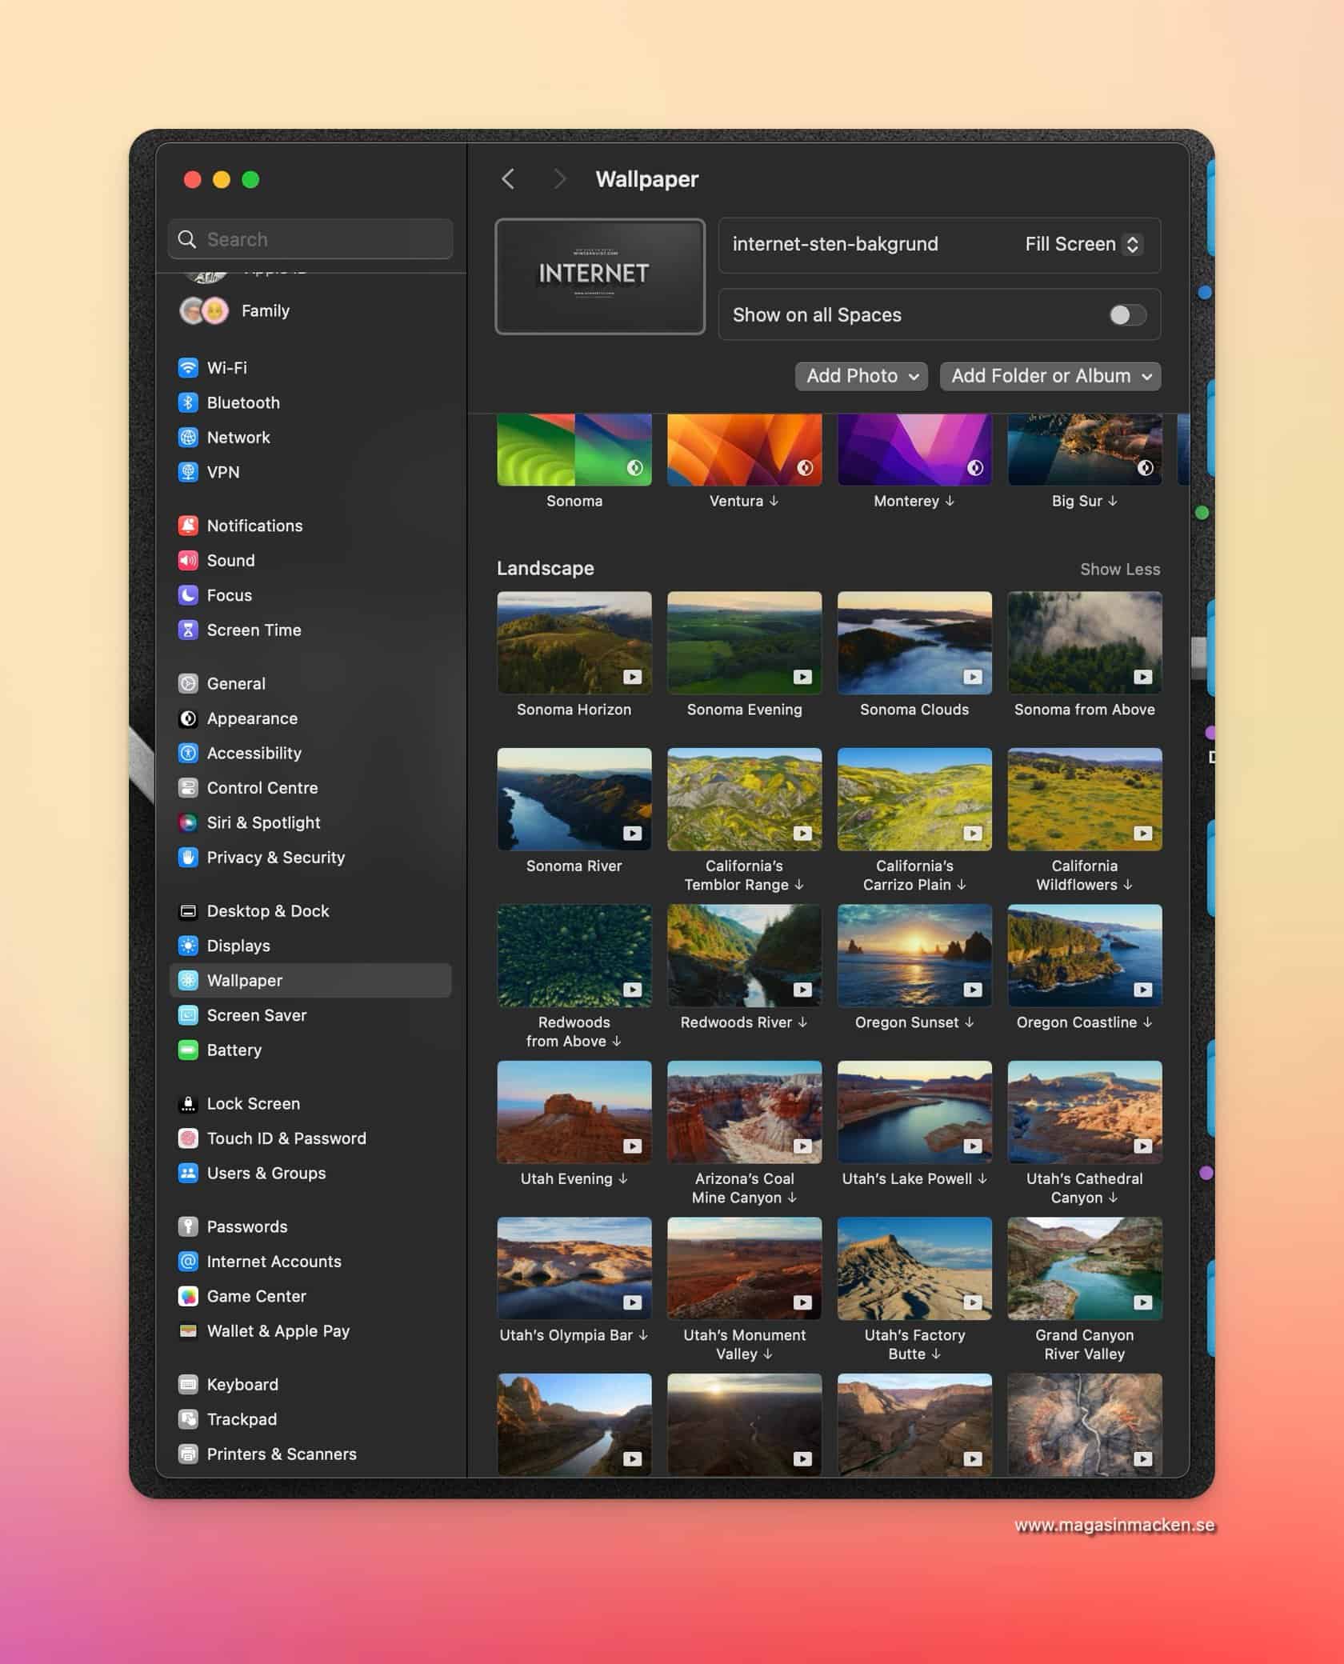Click the Wi-Fi icon in sidebar
The width and height of the screenshot is (1344, 1664).
pos(188,368)
